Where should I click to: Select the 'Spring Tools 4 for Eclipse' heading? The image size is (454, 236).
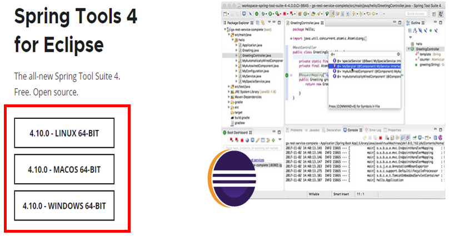(76, 30)
